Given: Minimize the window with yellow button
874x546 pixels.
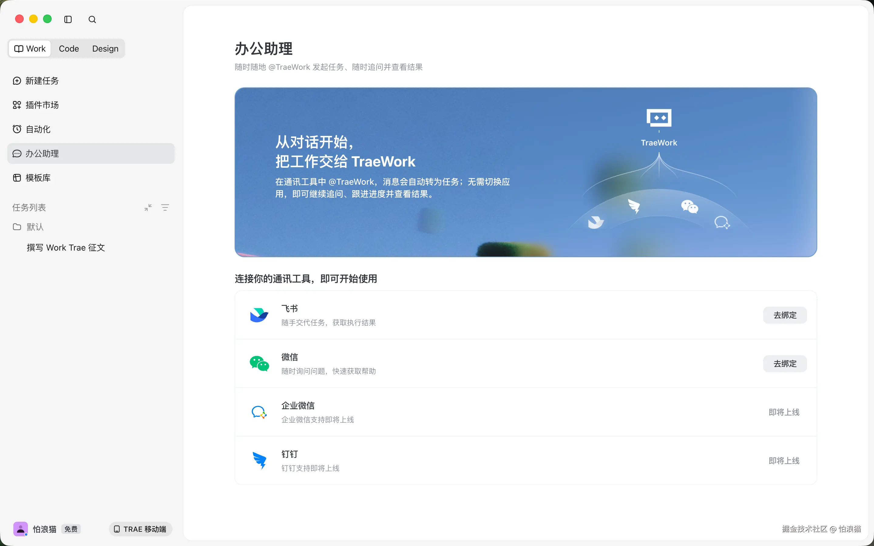Looking at the screenshot, I should (34, 19).
